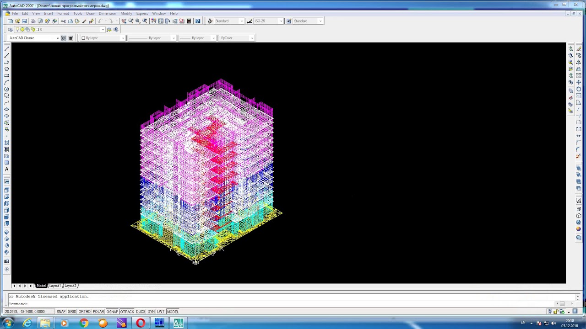Open the Draw menu

pos(90,13)
